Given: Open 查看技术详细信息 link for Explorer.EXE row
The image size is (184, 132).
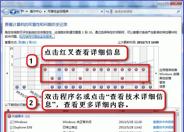Looking at the screenshot, I should [163, 127].
